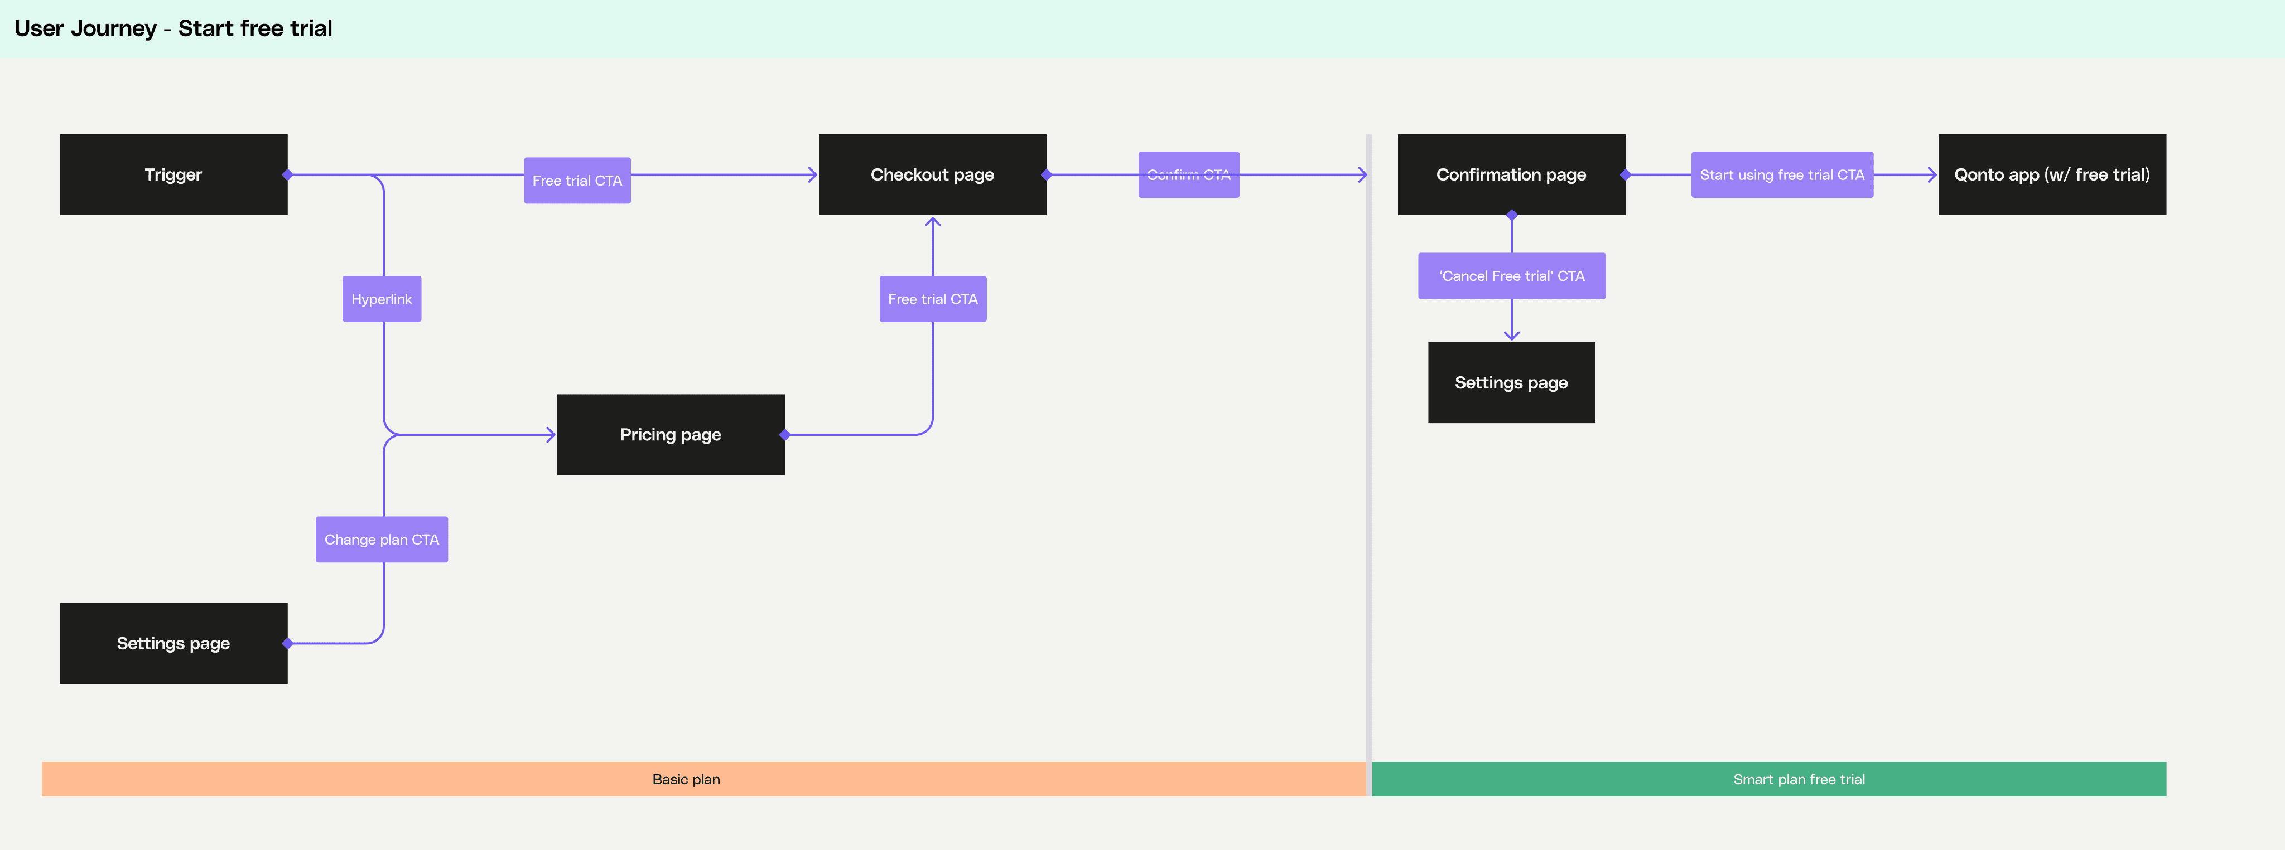Select Settings page node below Cancel CTA

[x=1511, y=383]
